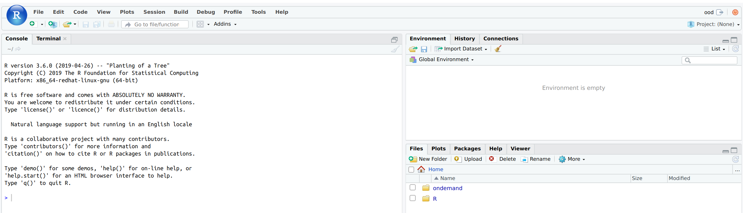
Task: Open the File menu
Action: pyautogui.click(x=39, y=12)
